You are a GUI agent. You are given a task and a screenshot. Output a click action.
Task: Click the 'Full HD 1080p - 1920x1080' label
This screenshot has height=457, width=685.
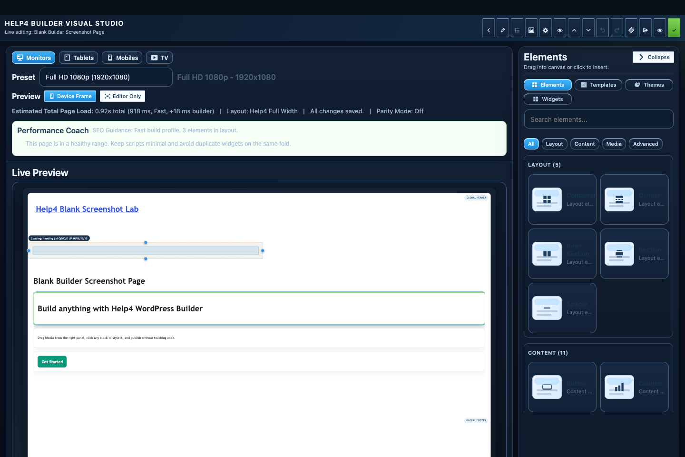pyautogui.click(x=226, y=77)
